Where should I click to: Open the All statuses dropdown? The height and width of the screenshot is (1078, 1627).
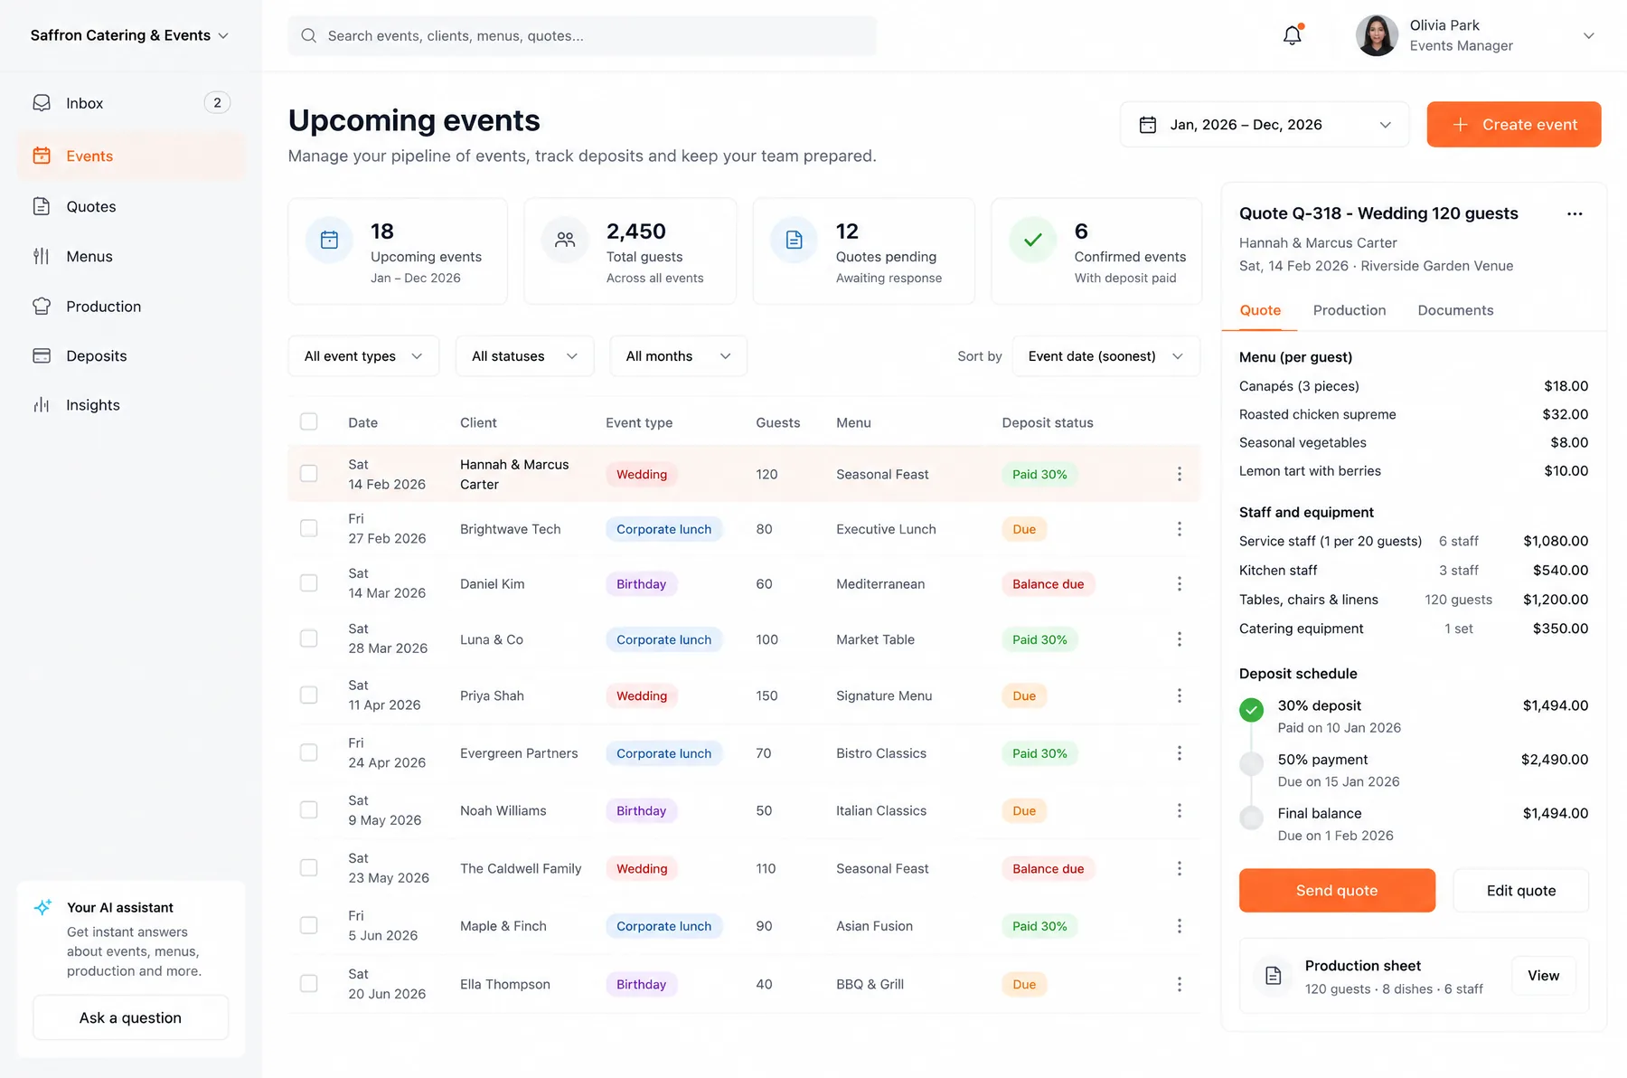coord(524,356)
